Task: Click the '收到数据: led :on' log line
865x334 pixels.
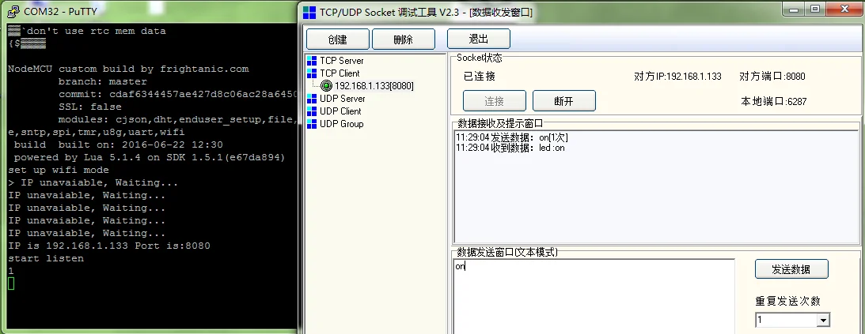Action: point(510,148)
